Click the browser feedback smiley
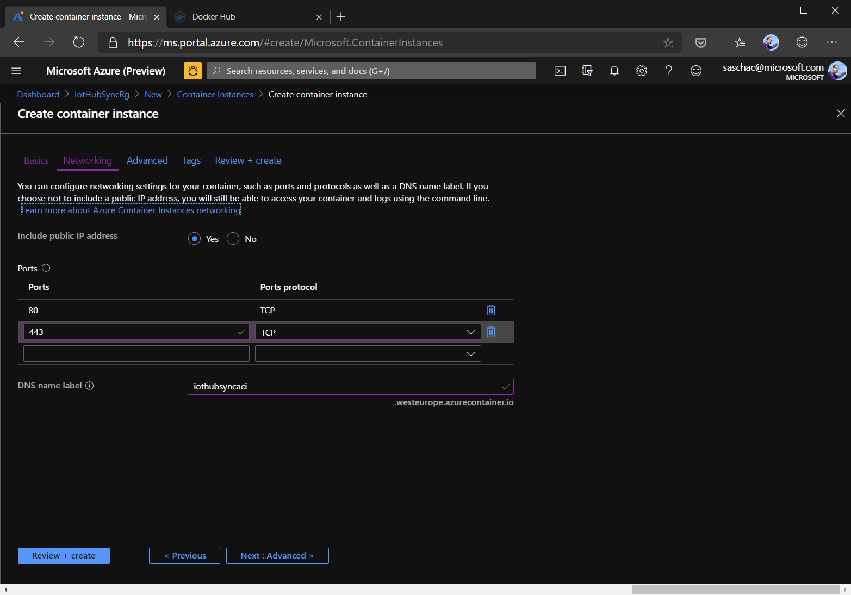 (x=802, y=42)
